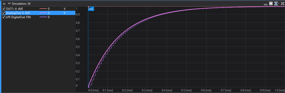This screenshot has width=285, height=93.
Task: Click the V unit of the OUT1 row
Action: tap(64, 8)
